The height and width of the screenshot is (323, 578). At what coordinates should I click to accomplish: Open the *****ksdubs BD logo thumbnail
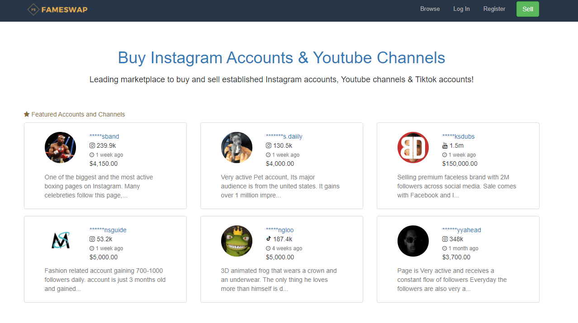coord(413,147)
